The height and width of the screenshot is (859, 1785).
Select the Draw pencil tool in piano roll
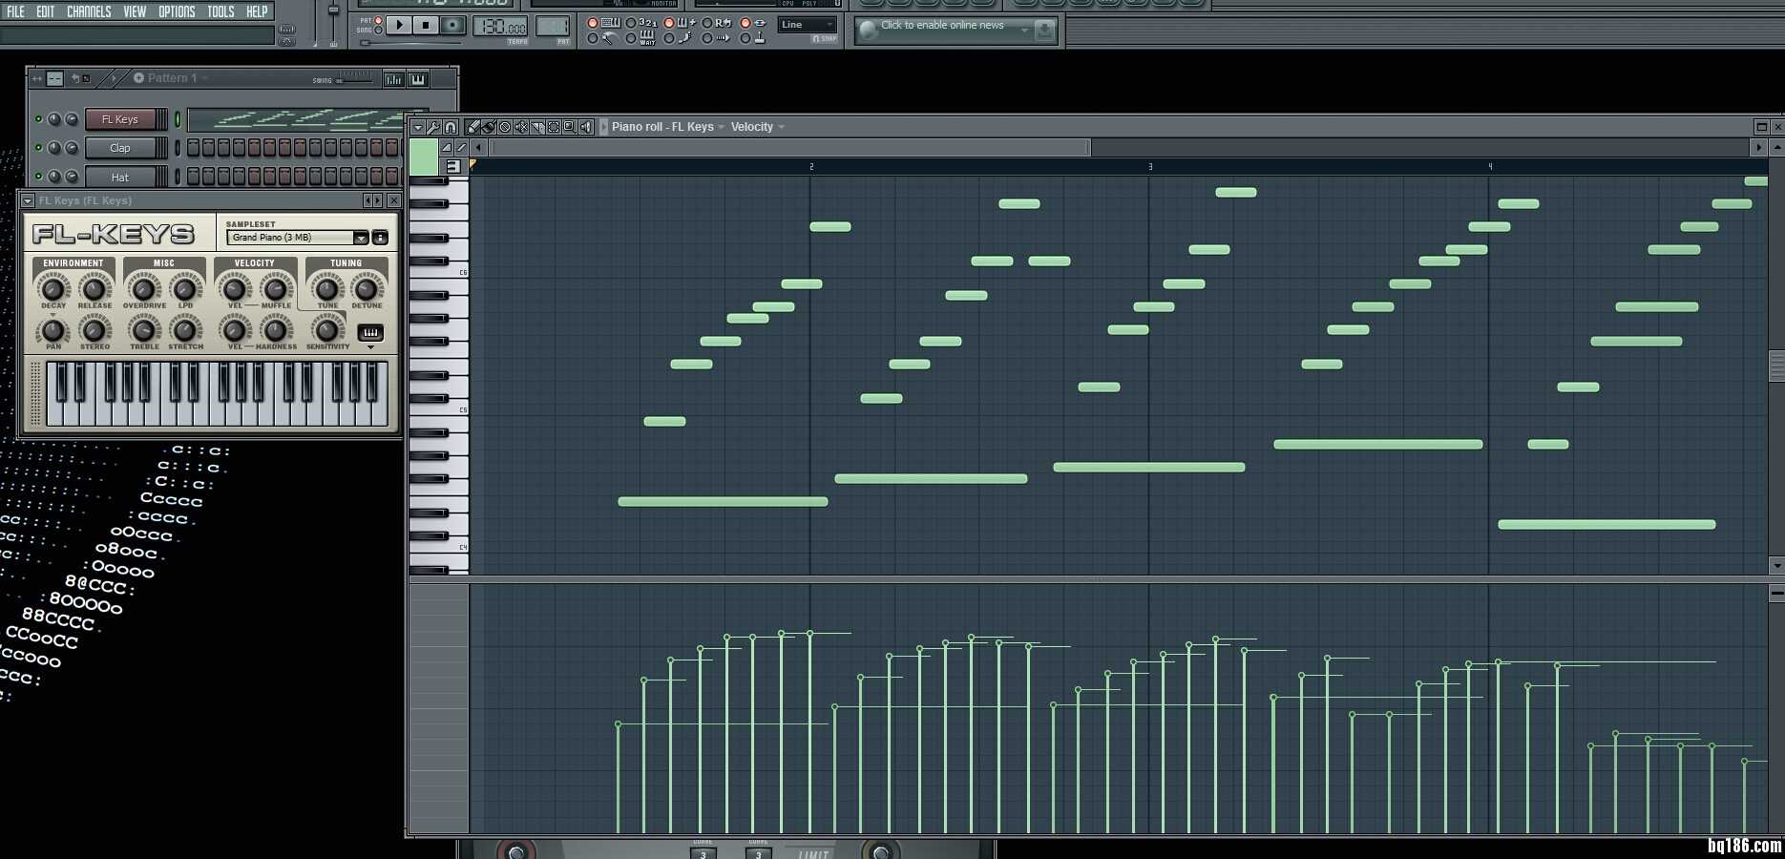pyautogui.click(x=473, y=127)
